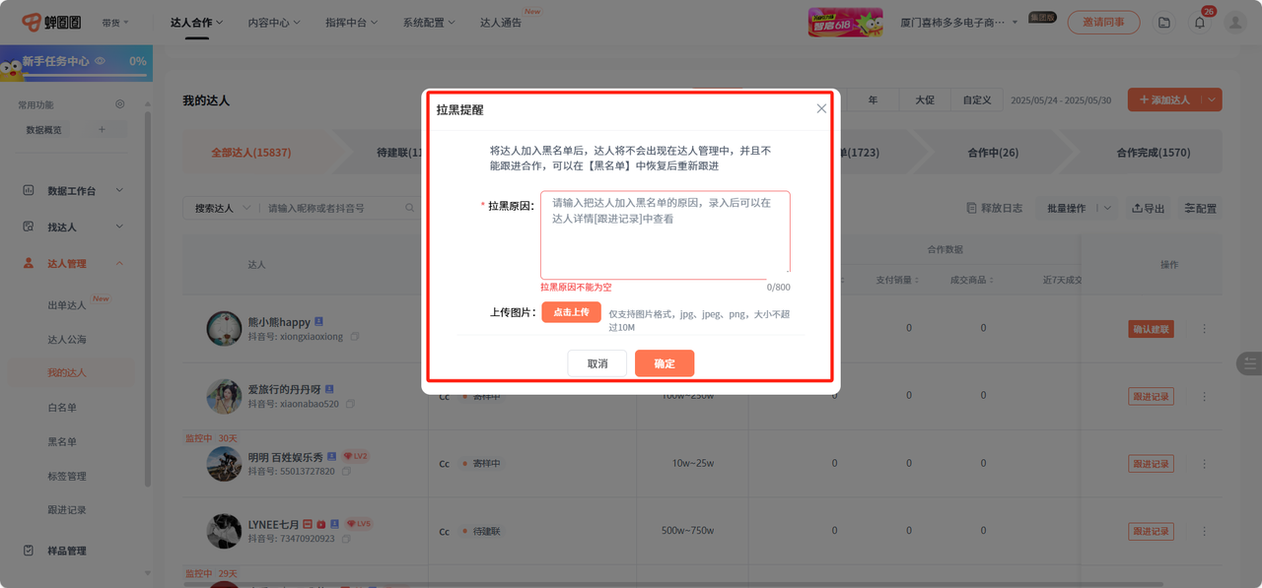Switch to 合作中(26) tab
1262x588 pixels.
point(992,153)
